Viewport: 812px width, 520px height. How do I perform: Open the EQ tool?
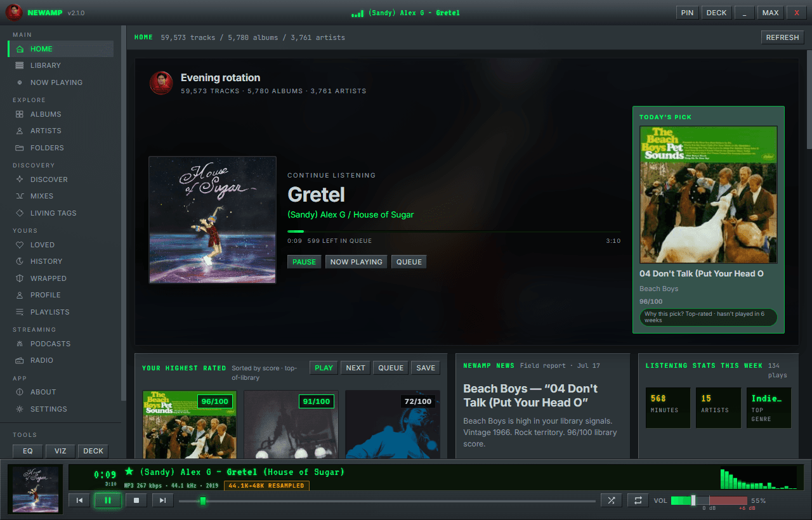pos(28,451)
